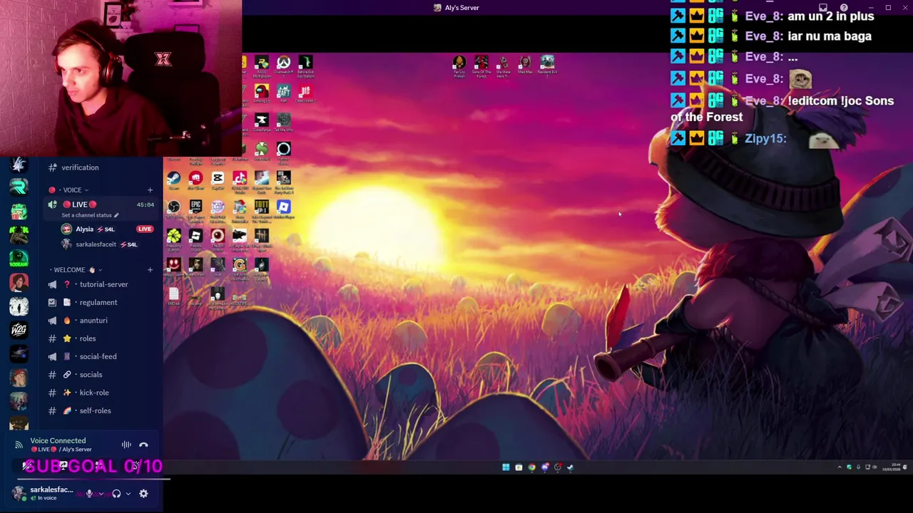Open the Sons Of The Forest shortcut
The width and height of the screenshot is (913, 513).
481,63
